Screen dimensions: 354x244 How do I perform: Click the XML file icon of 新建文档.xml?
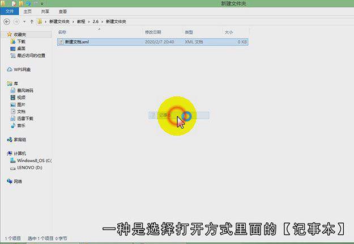click(x=61, y=42)
